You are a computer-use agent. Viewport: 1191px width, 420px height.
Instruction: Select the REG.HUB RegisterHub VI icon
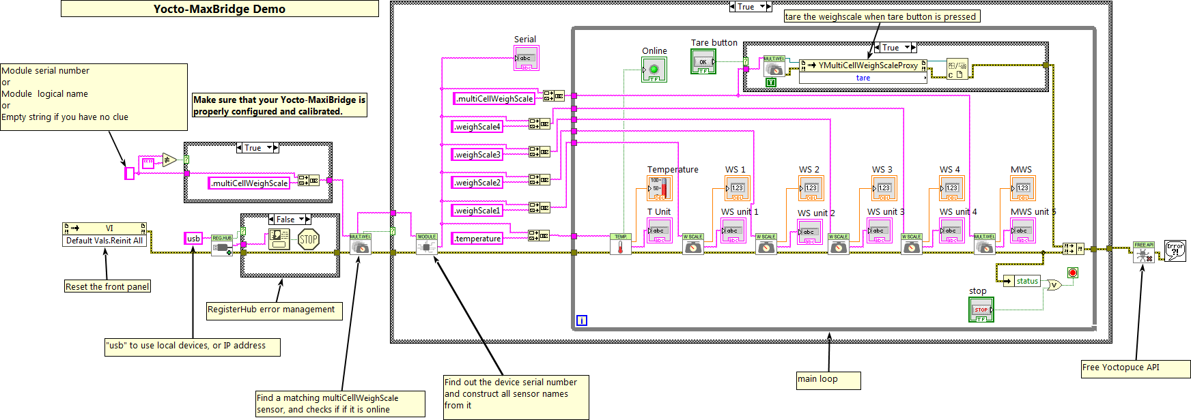pyautogui.click(x=222, y=246)
